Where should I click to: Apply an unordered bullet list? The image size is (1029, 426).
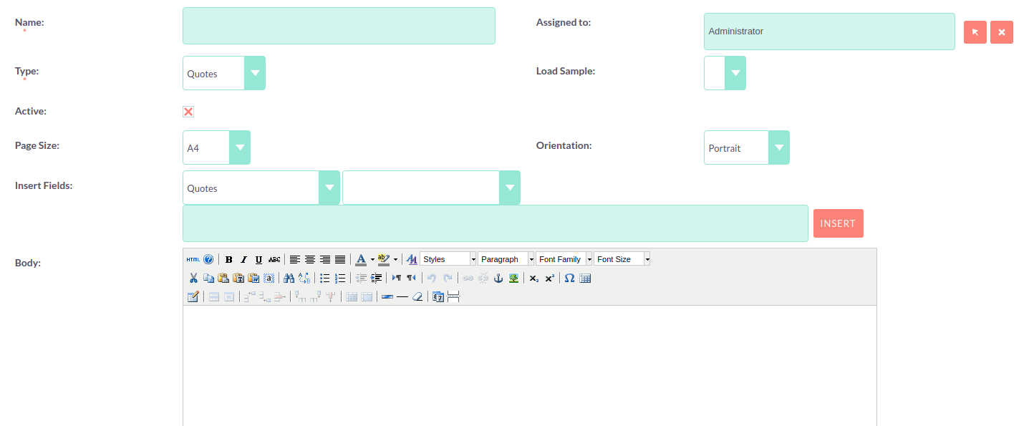coord(326,278)
